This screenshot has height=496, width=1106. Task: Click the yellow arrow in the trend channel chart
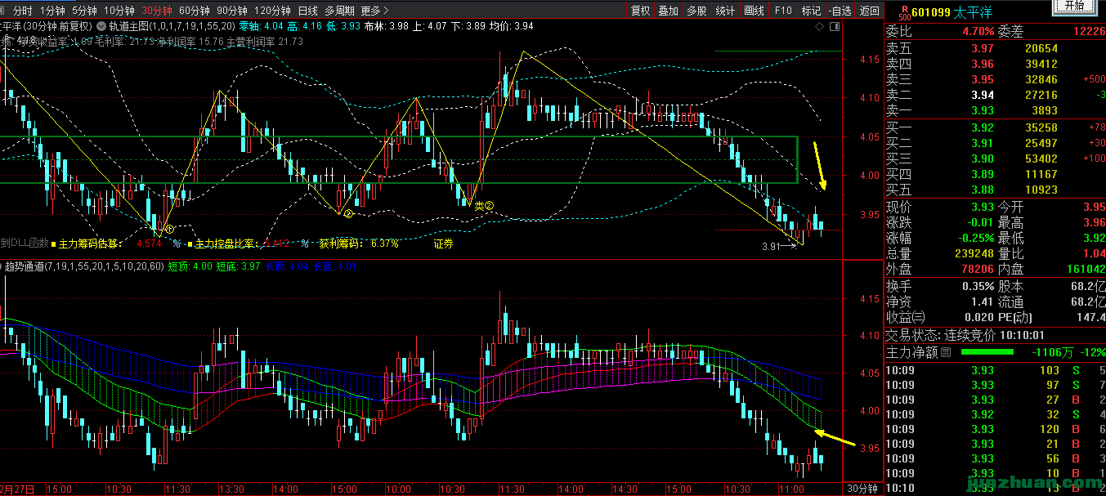[x=835, y=439]
